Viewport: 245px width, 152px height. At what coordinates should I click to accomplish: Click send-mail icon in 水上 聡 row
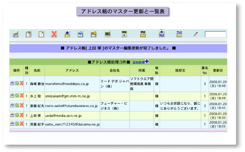point(12,95)
